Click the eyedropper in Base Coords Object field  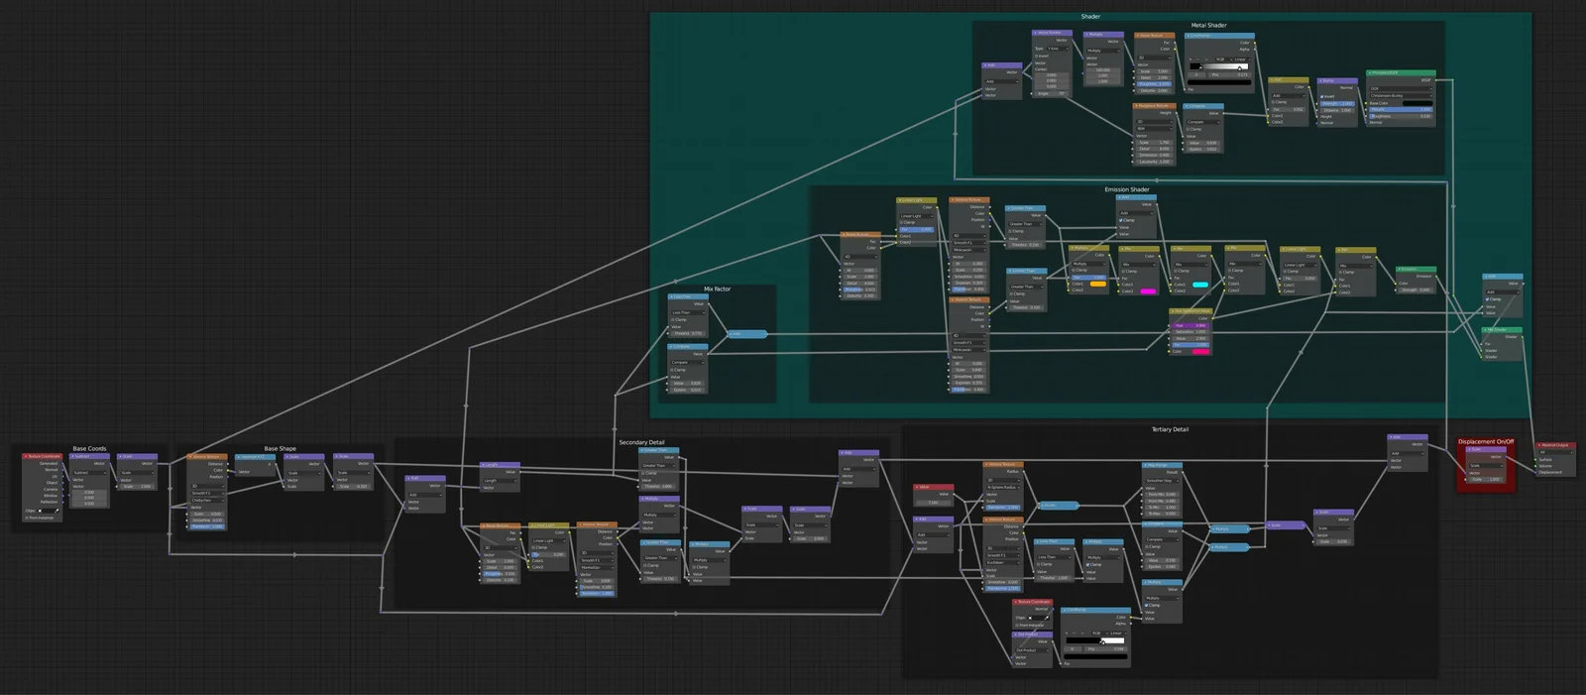[57, 511]
